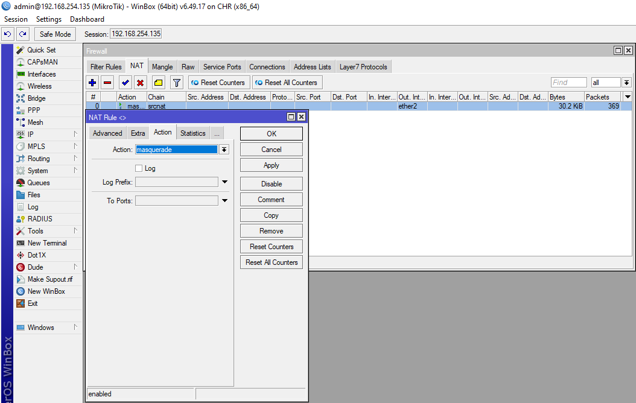
Task: Select the srcnat rule row 0
Action: click(358, 106)
